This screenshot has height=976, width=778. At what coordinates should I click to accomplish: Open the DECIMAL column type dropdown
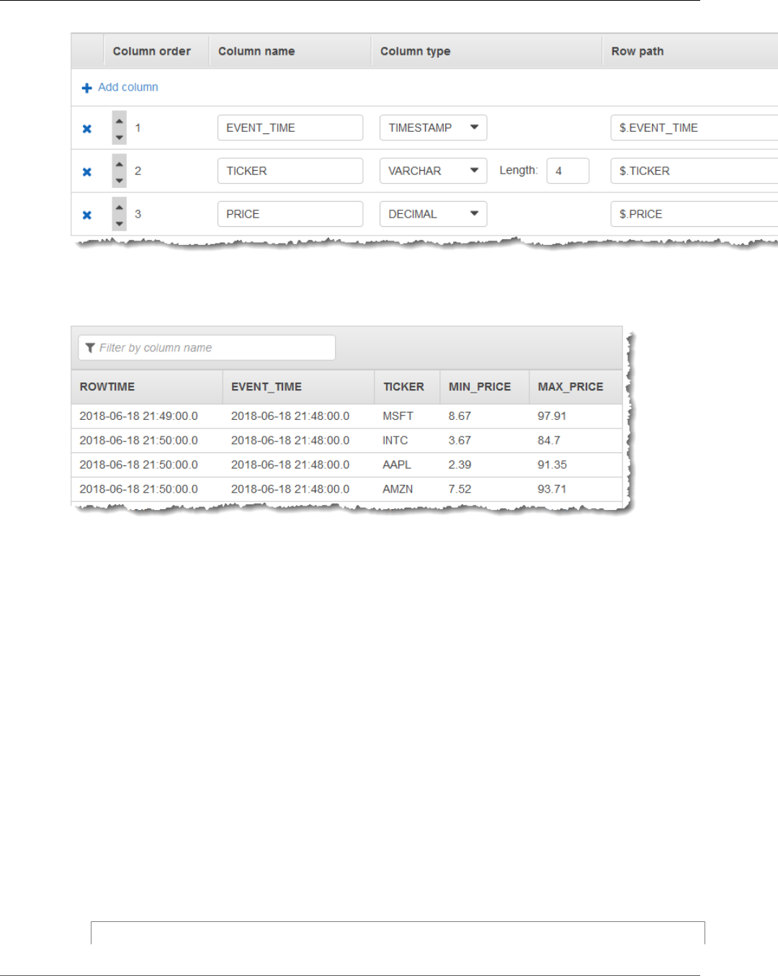click(434, 214)
